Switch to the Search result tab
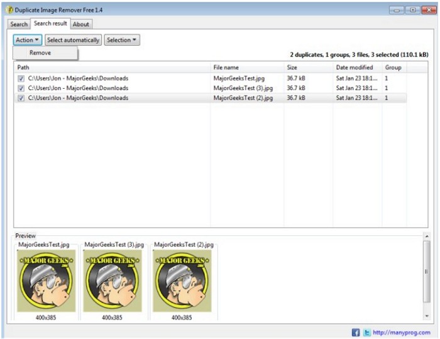This screenshot has height=339, width=440. click(x=50, y=23)
